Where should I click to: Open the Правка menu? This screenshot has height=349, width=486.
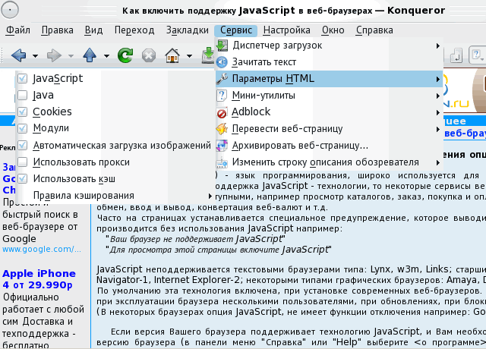(x=58, y=30)
